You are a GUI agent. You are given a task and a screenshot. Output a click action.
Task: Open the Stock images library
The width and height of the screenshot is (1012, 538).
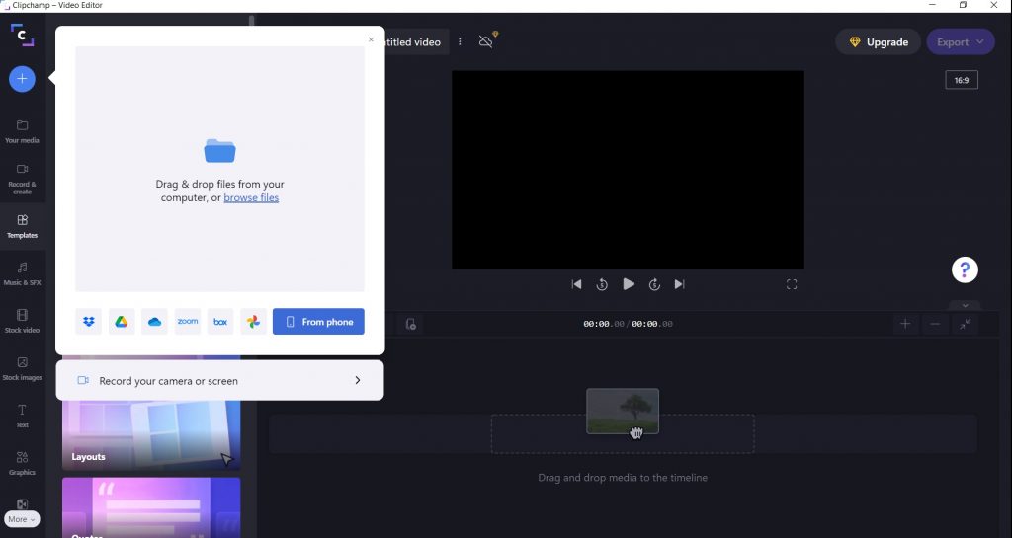[x=22, y=368]
